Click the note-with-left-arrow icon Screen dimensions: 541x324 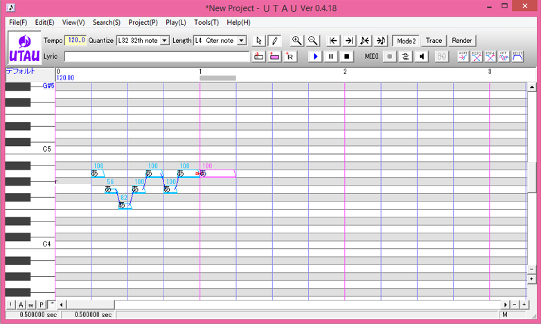click(x=364, y=41)
